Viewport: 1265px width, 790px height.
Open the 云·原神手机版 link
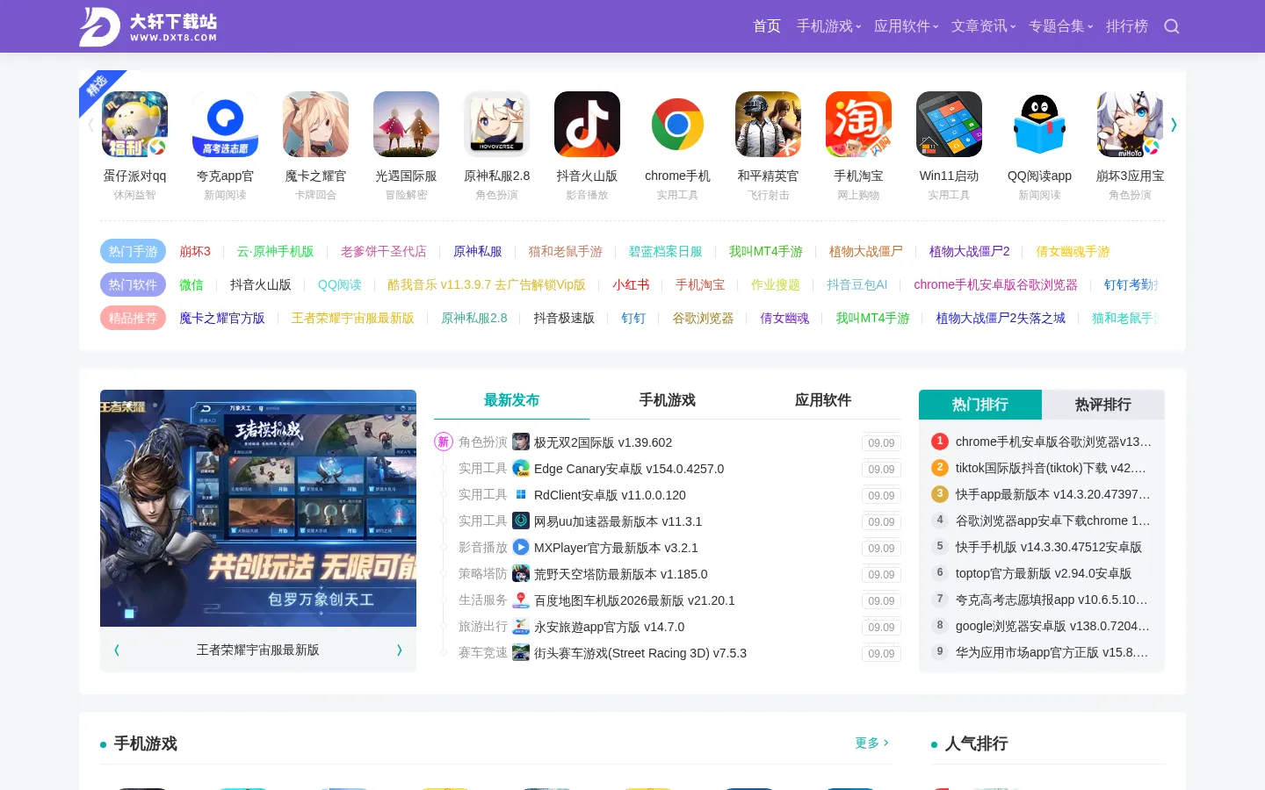(275, 251)
